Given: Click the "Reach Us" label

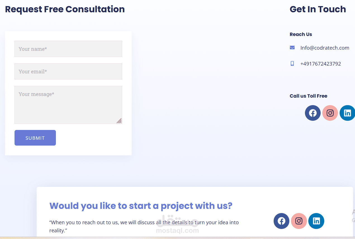Looking at the screenshot, I should point(301,34).
